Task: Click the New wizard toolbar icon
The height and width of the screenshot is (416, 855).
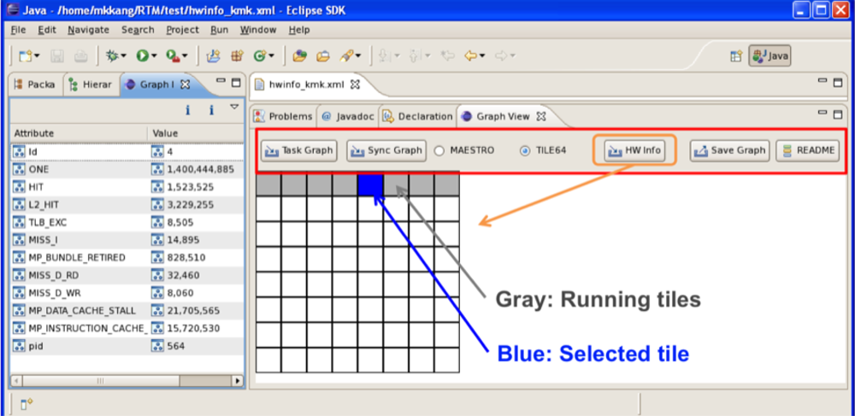Action: [26, 56]
